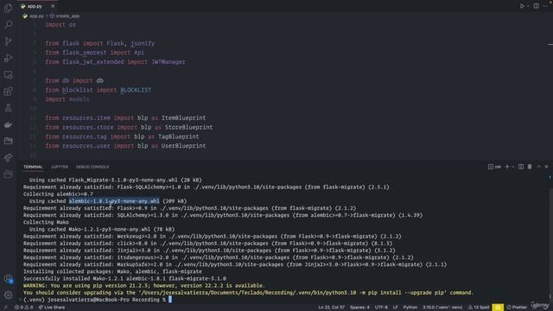Screen dimensions: 553x311
Task: Kill the terminal with trash icon
Action: [530, 167]
